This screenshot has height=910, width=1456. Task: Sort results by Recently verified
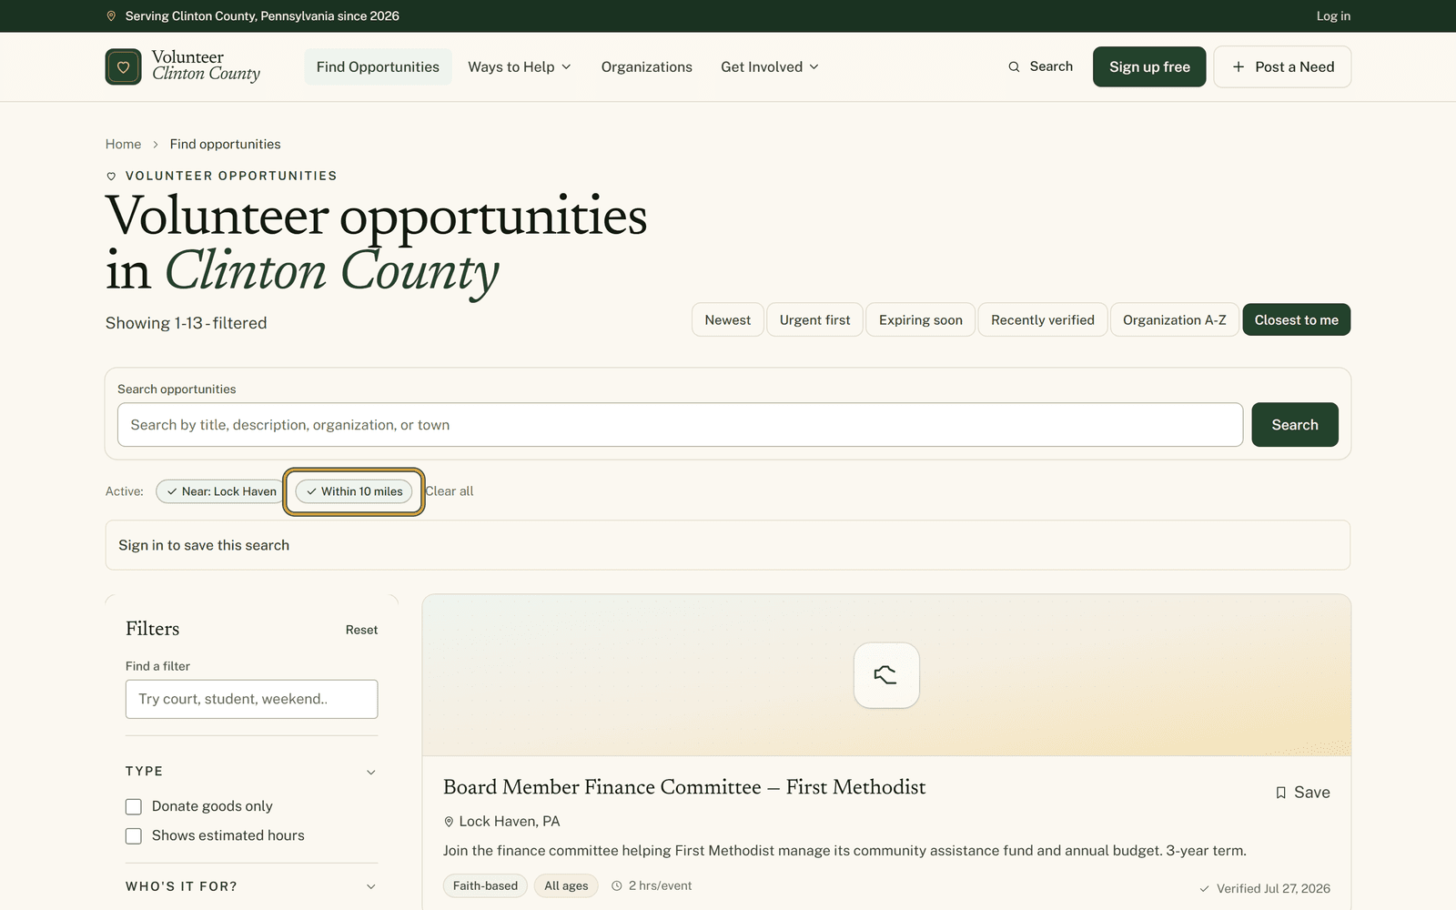(1043, 319)
